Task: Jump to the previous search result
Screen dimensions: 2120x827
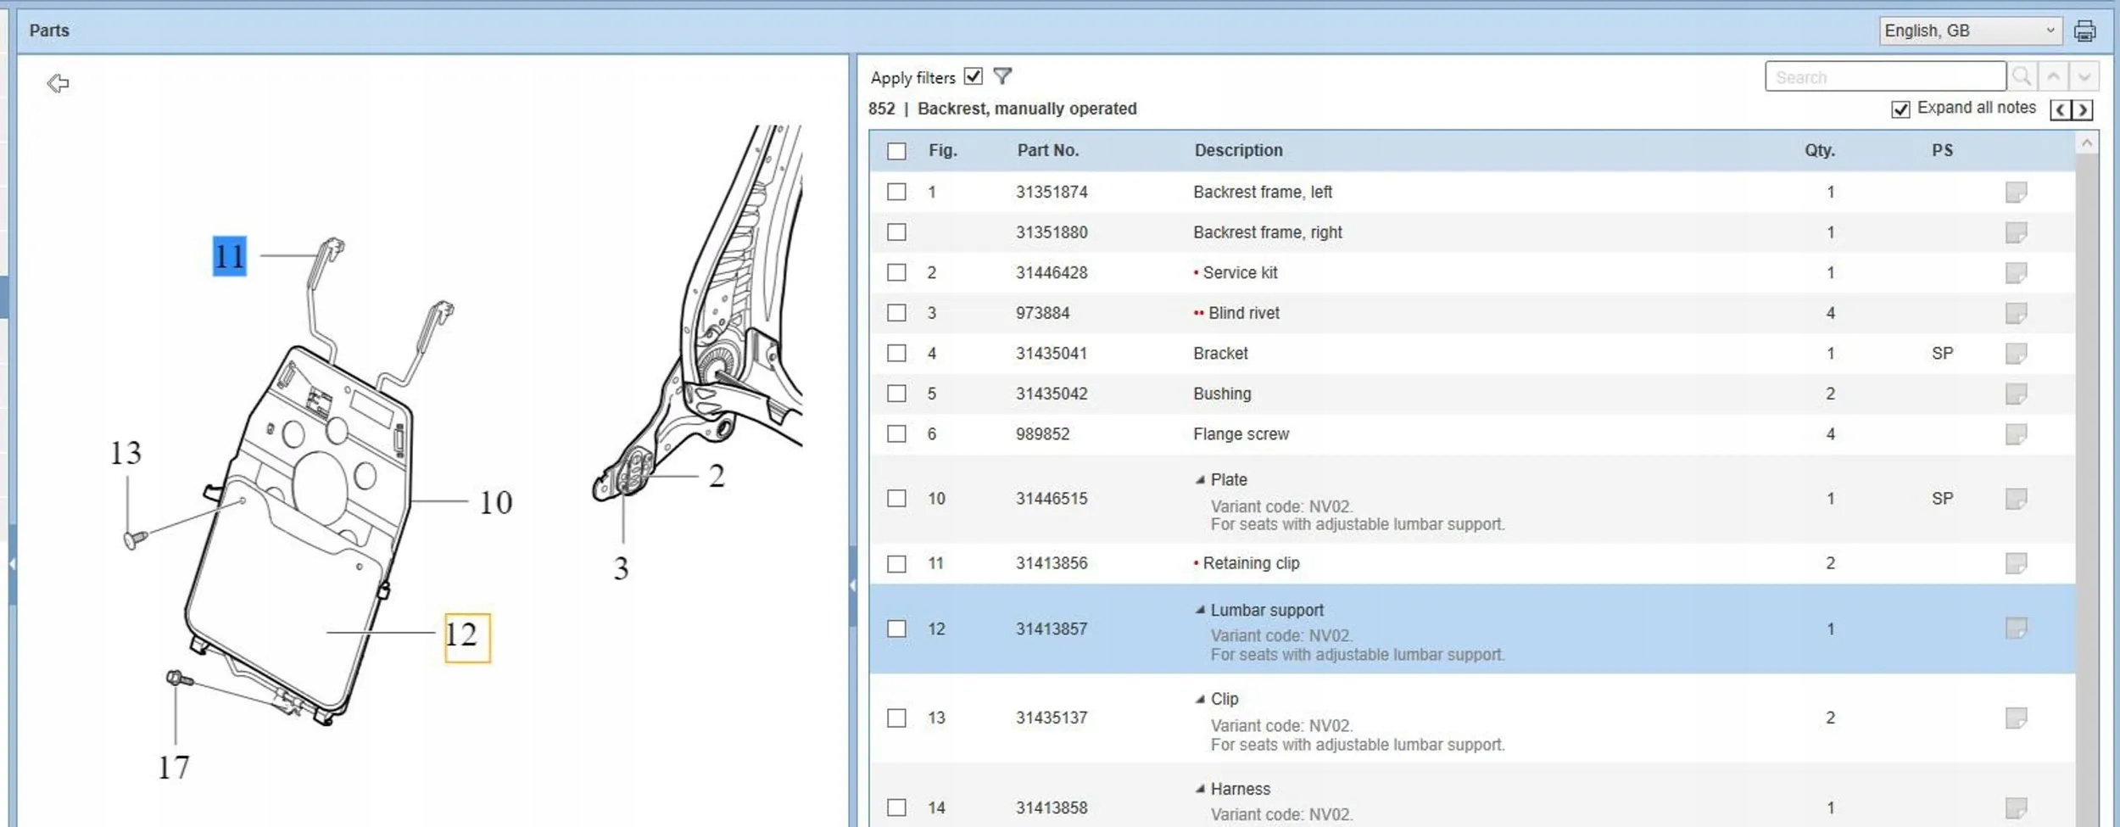Action: [x=2053, y=77]
